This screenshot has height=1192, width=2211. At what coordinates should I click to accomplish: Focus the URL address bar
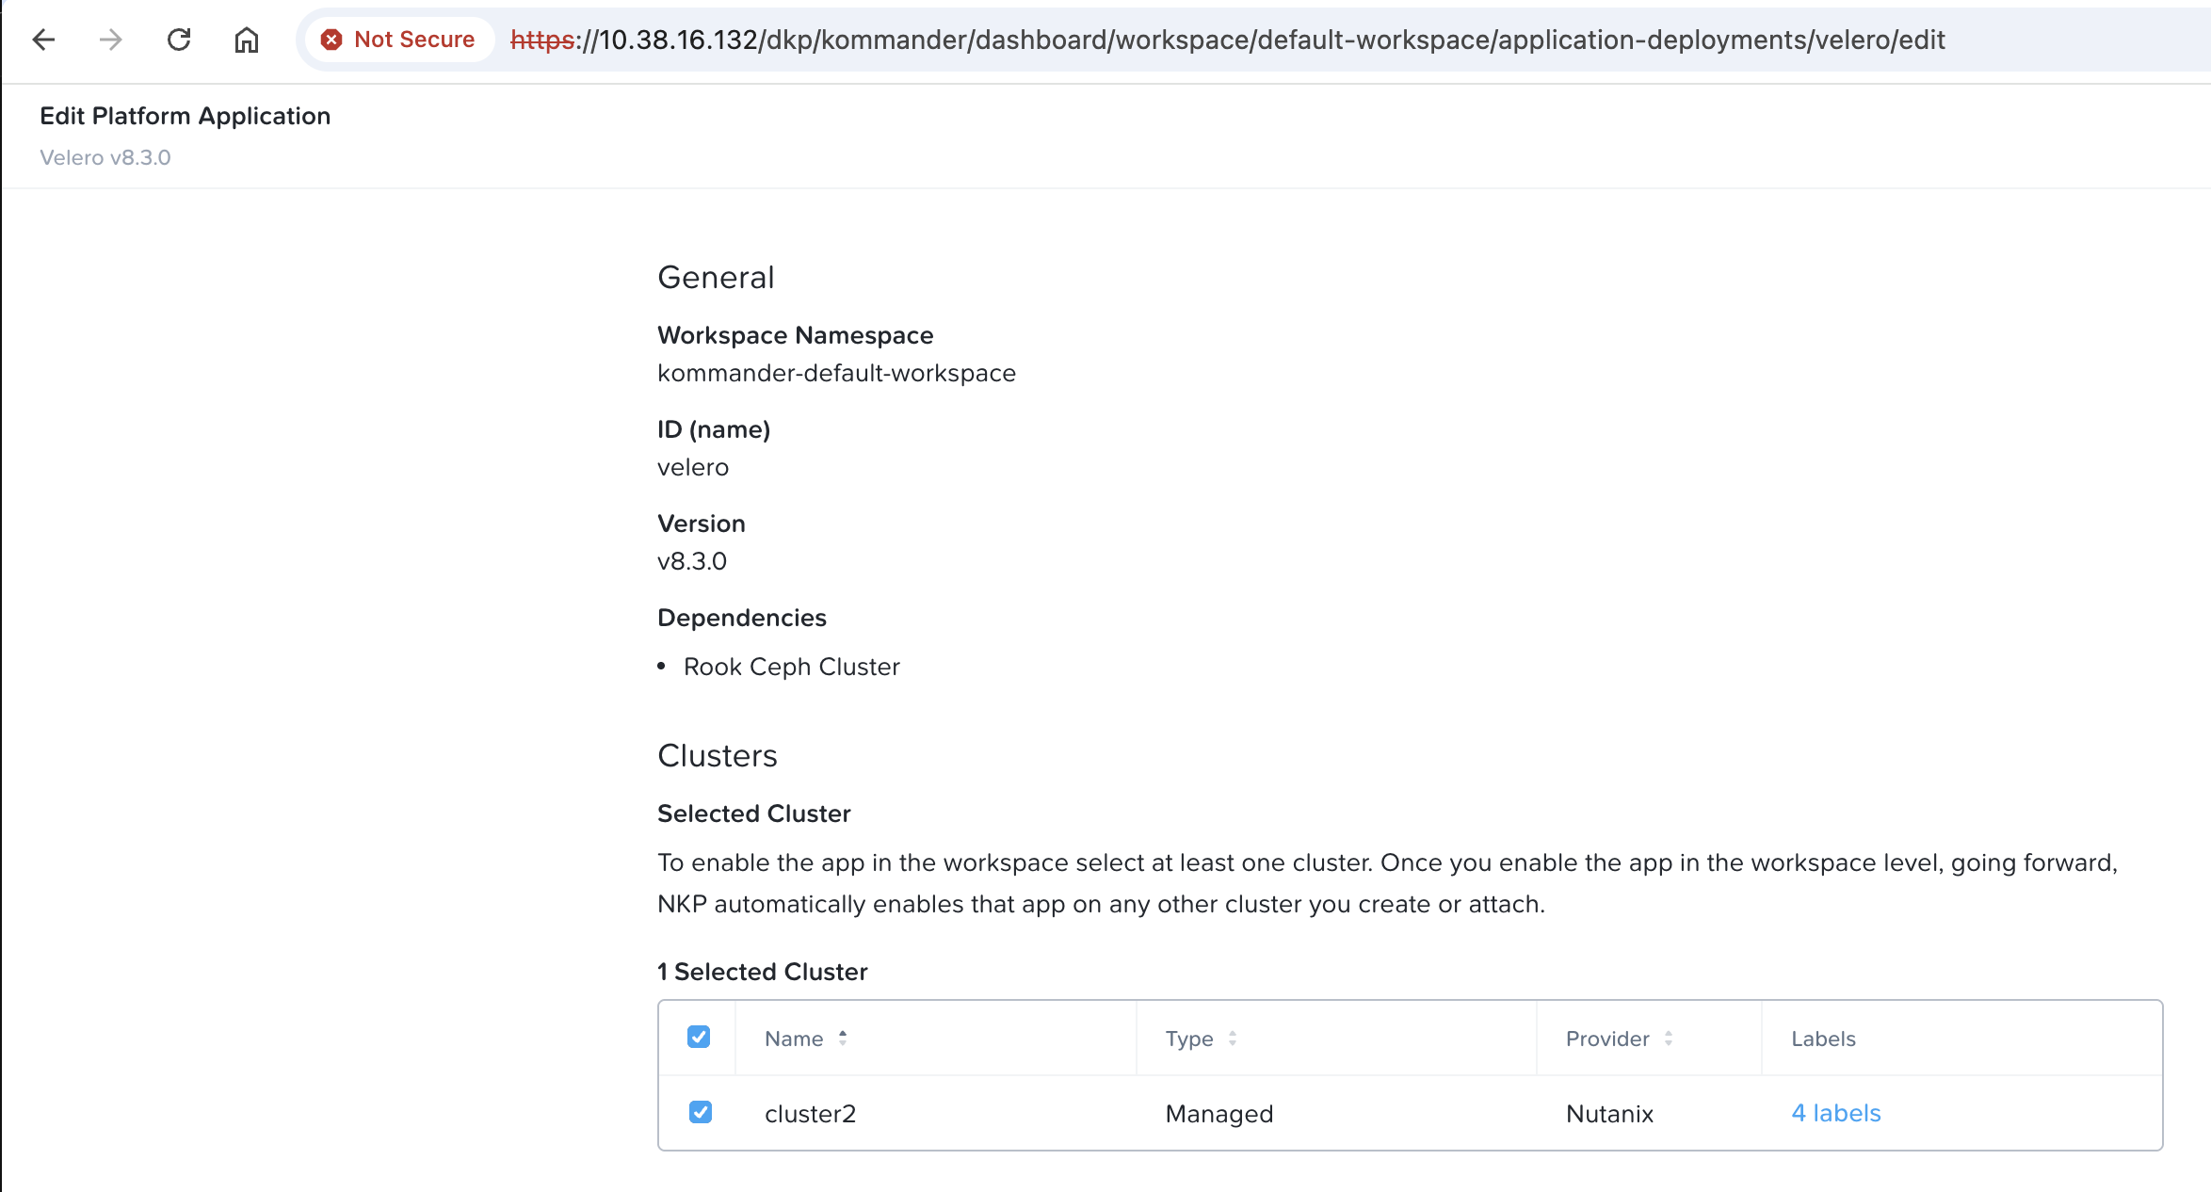pos(1224,40)
